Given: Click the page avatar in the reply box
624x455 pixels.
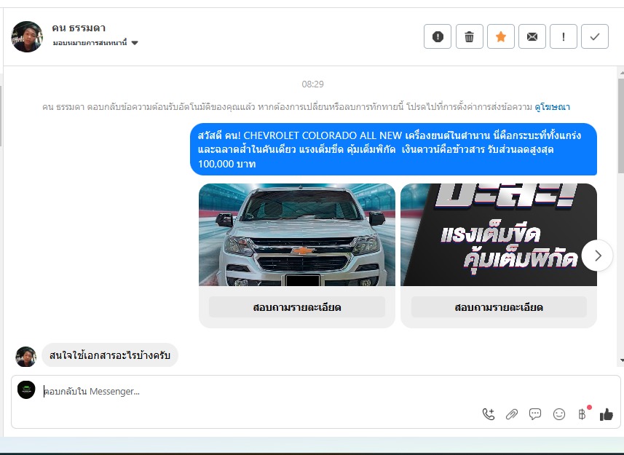Looking at the screenshot, I should pos(26,389).
